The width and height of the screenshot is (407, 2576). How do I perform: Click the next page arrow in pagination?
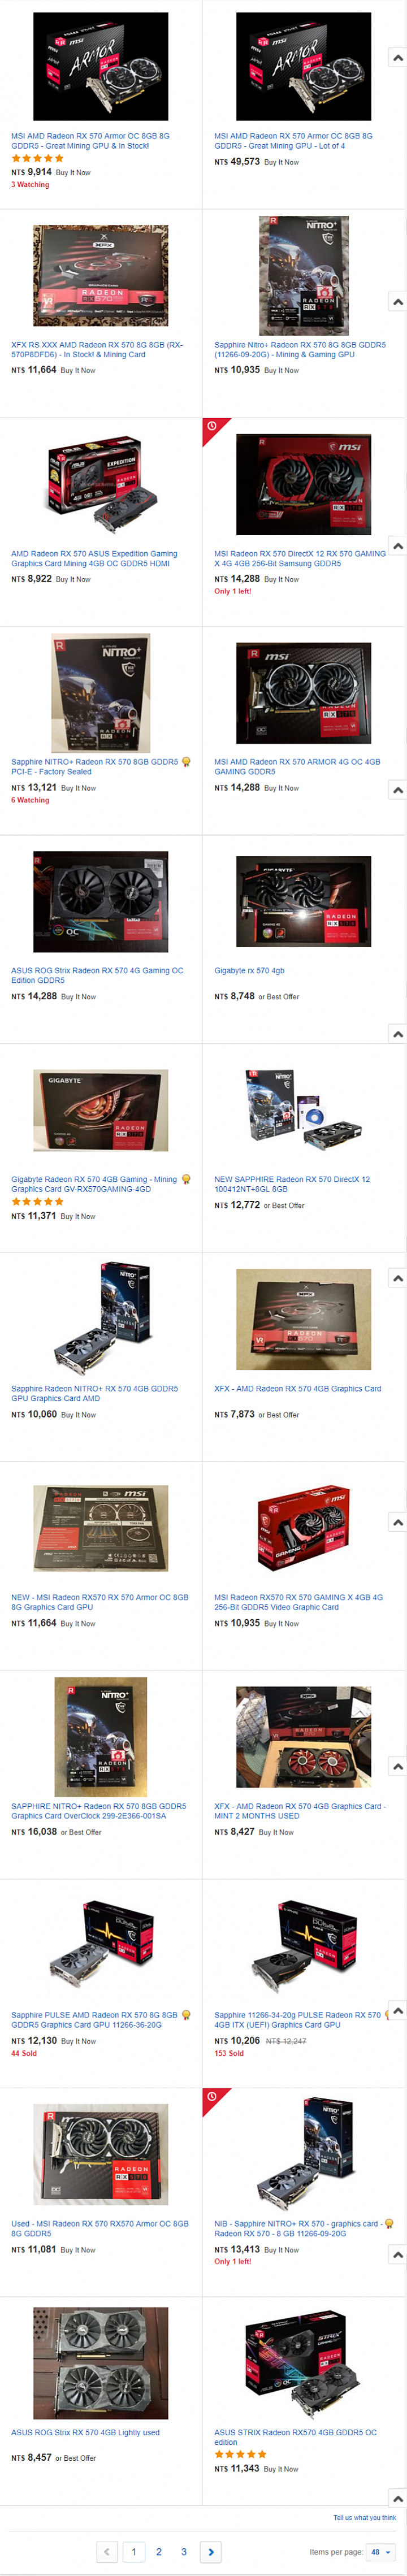[210, 2551]
